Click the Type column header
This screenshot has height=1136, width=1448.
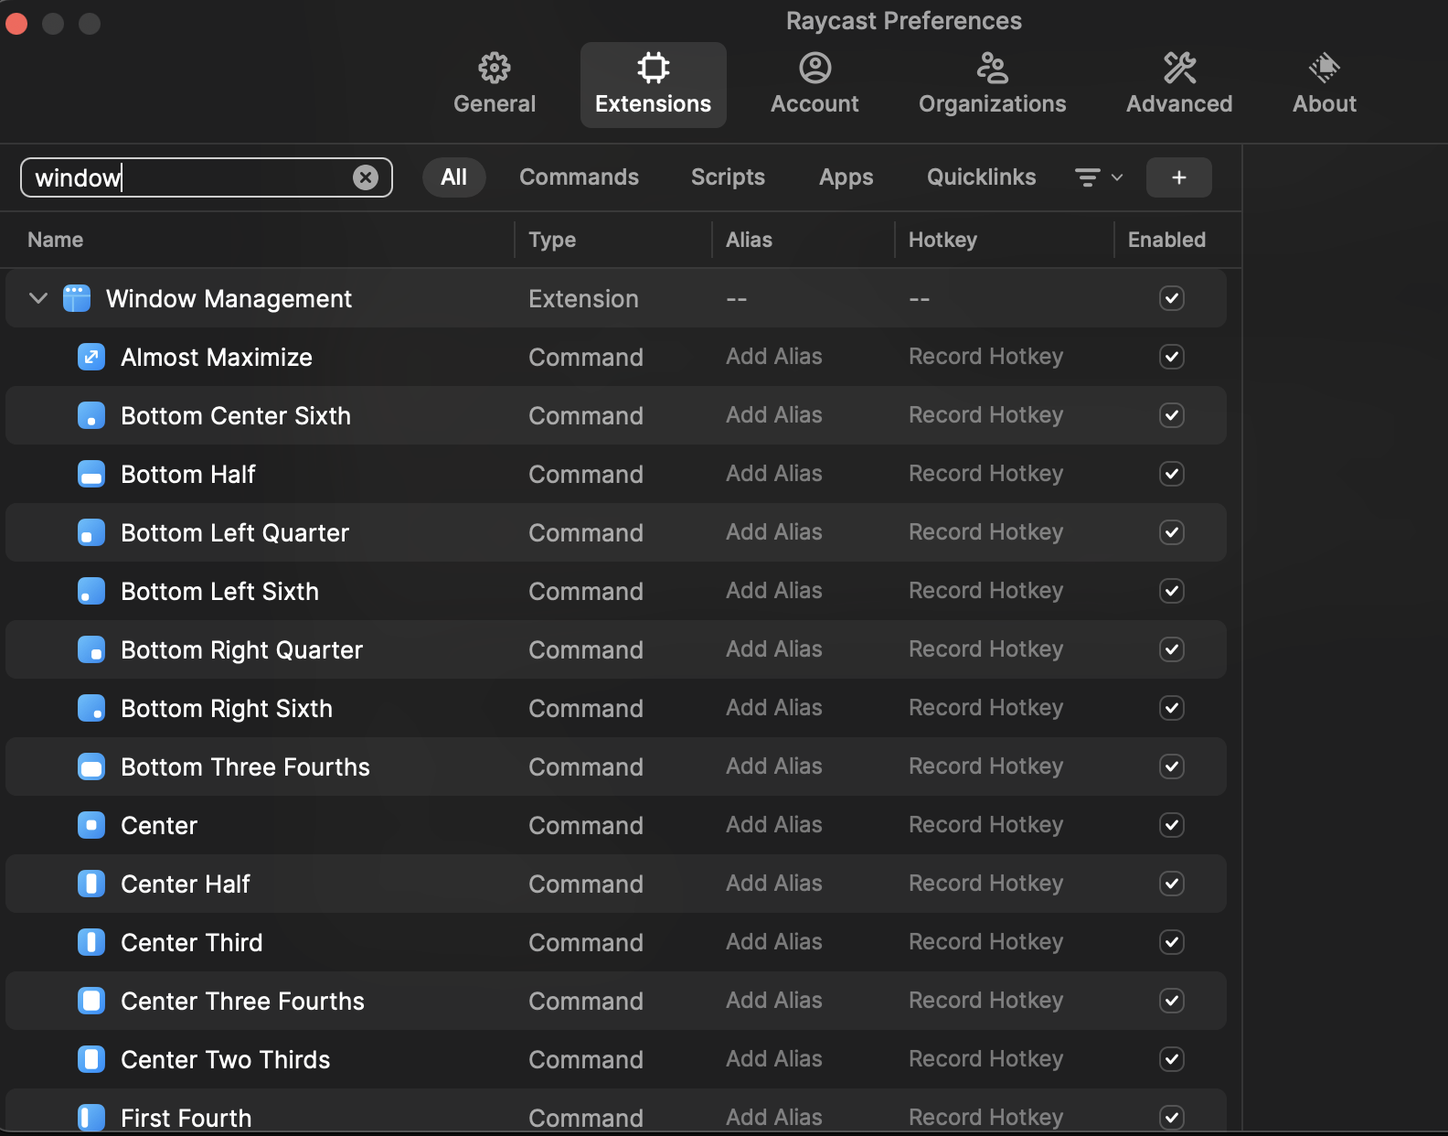(552, 240)
